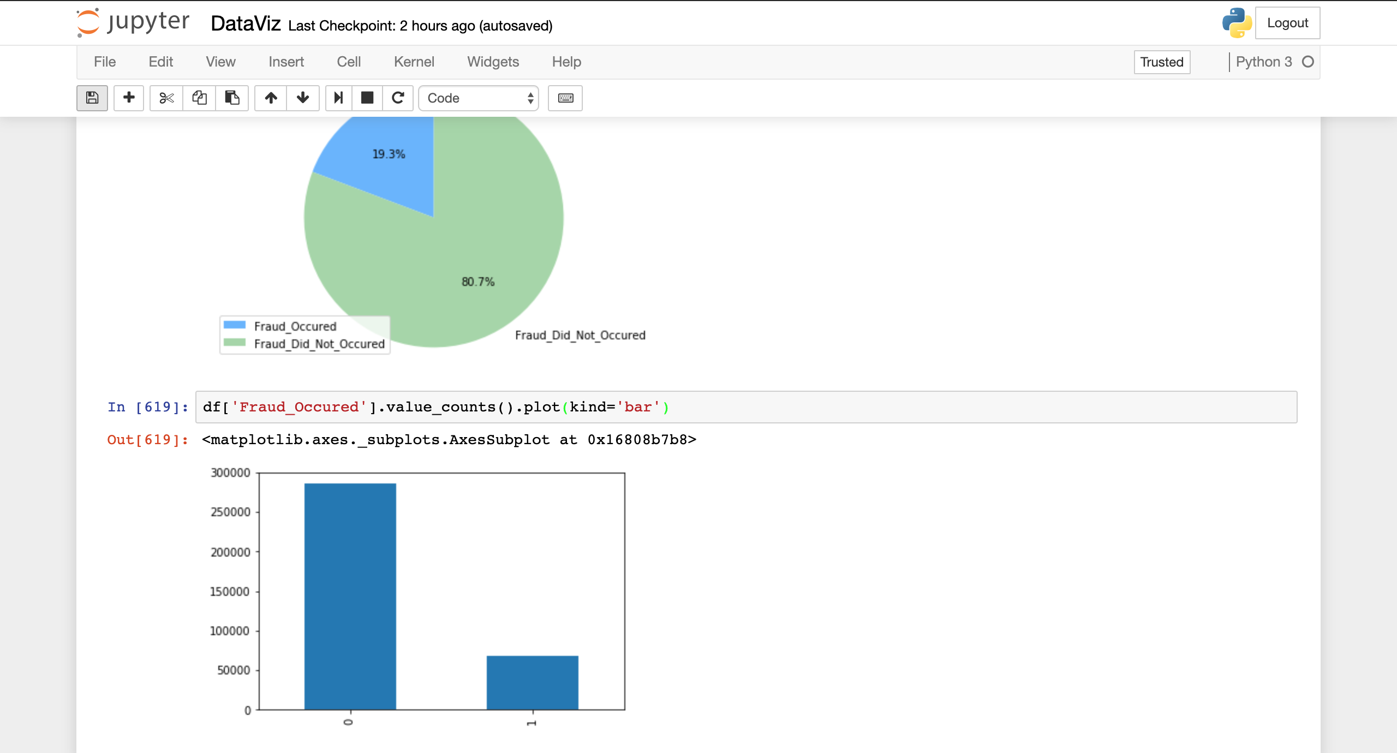Click the blue Fraud_Occured legend swatch
Screen dimensions: 1397x753
[x=235, y=325]
